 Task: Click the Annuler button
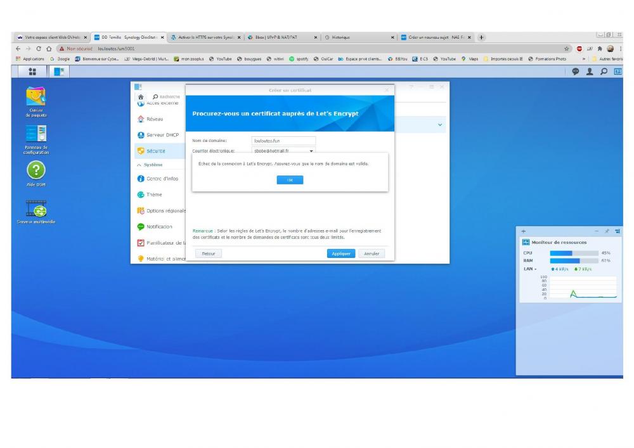click(x=372, y=253)
